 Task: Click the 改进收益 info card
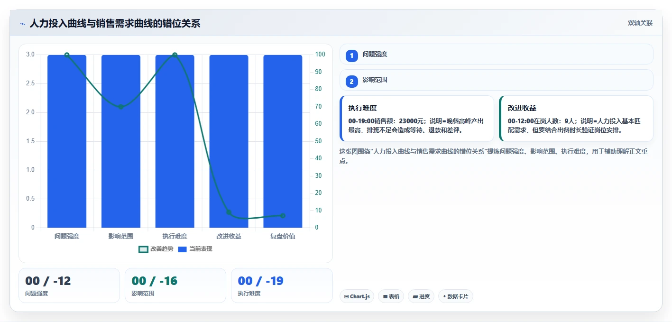pos(576,119)
